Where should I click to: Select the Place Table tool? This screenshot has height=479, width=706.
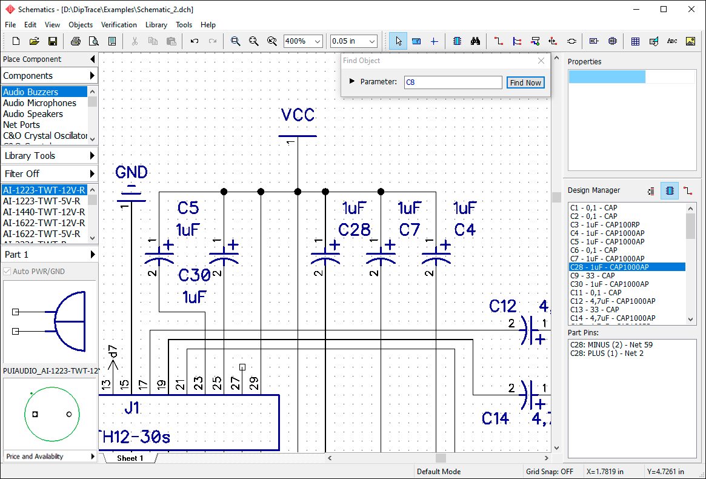(x=635, y=41)
